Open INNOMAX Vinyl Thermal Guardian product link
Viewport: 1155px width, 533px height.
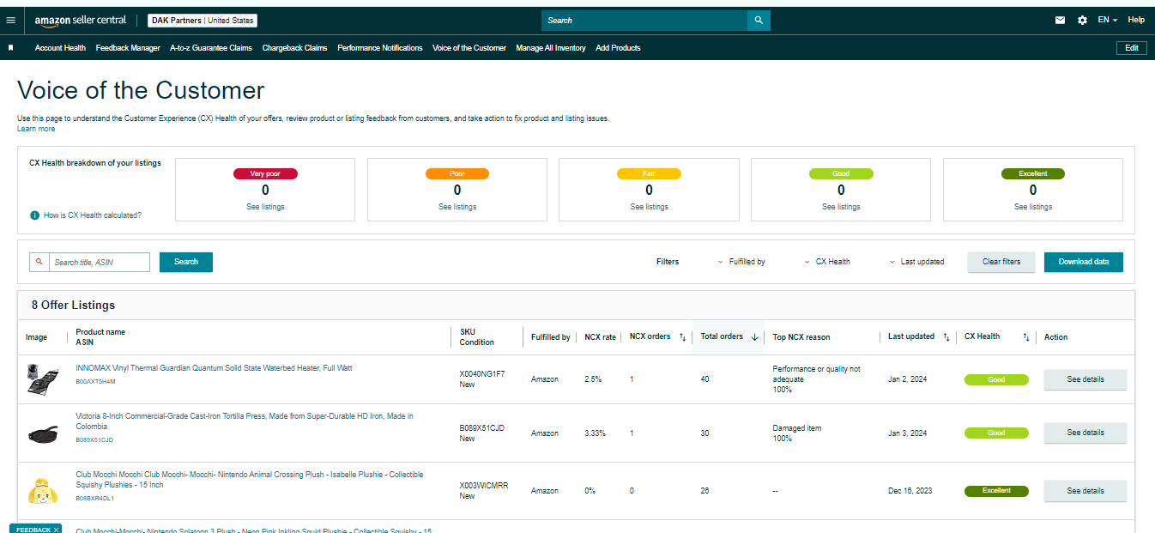click(x=214, y=368)
